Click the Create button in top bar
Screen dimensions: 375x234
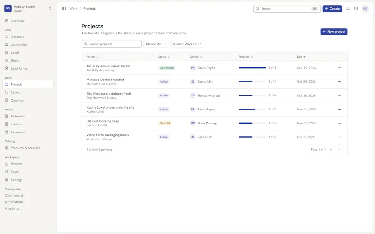pos(332,8)
